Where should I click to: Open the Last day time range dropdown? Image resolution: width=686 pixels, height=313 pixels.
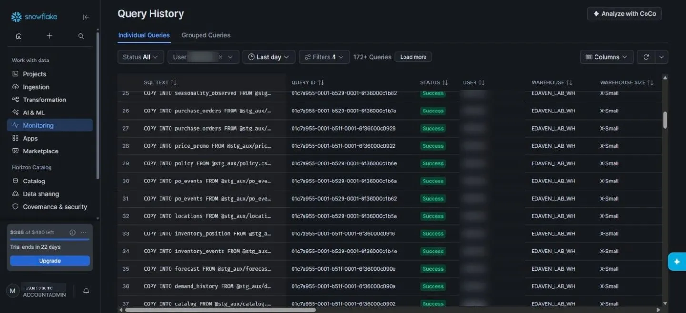[x=269, y=57]
